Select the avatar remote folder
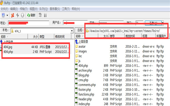The height and width of the screenshot is (106, 170). [x=82, y=47]
